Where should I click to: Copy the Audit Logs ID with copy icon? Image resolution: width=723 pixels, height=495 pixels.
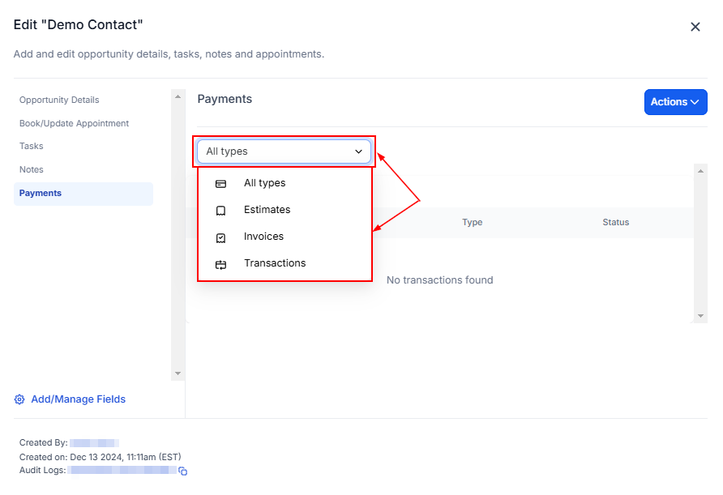183,471
